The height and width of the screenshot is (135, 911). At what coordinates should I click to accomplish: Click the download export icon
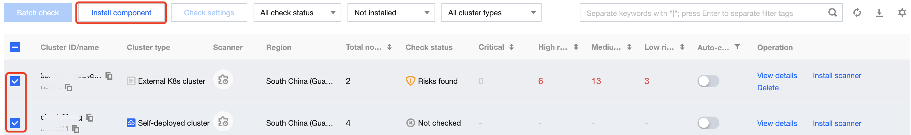(x=879, y=13)
